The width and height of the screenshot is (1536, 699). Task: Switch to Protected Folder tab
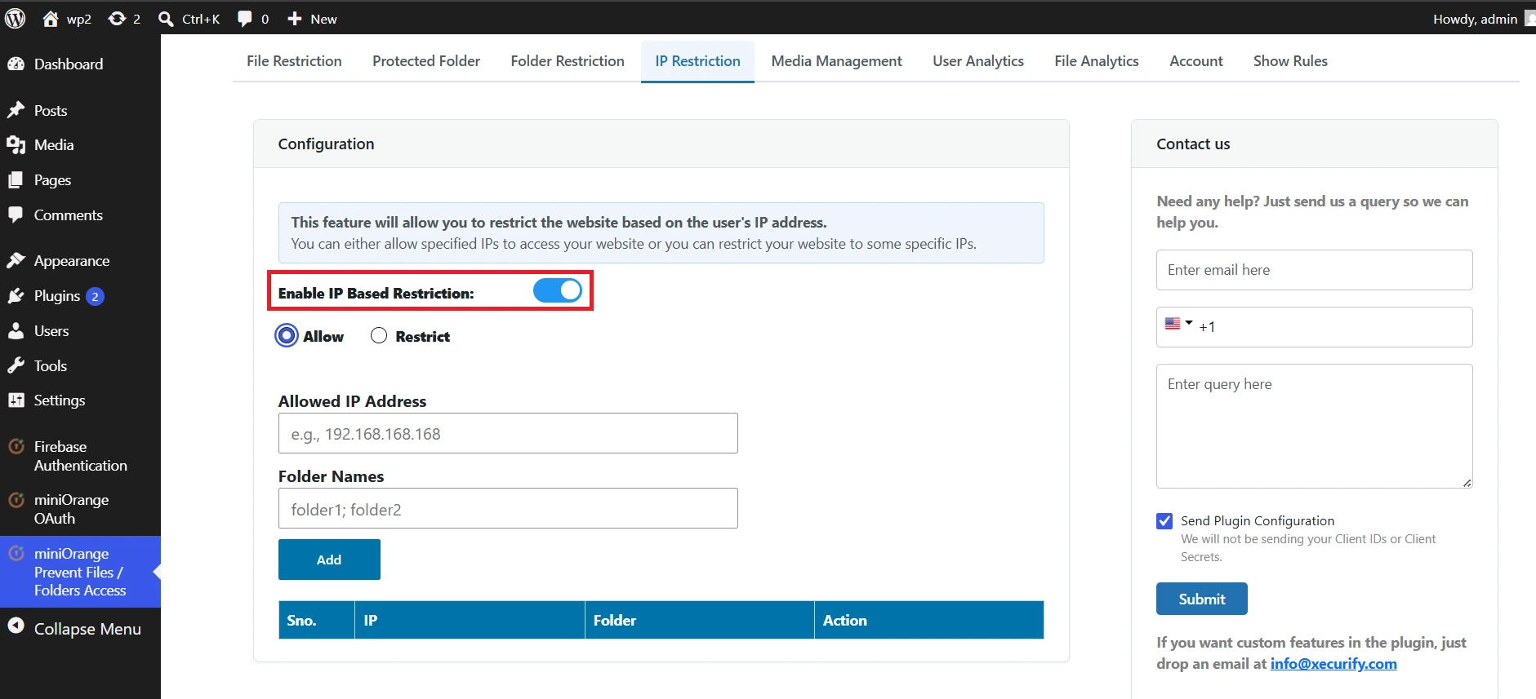pos(426,61)
